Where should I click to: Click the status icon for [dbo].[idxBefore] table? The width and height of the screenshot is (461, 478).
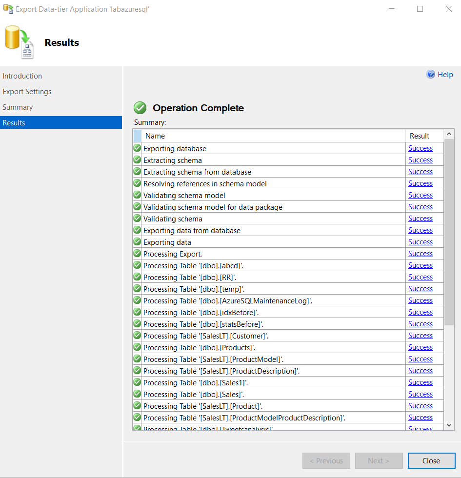click(x=137, y=312)
